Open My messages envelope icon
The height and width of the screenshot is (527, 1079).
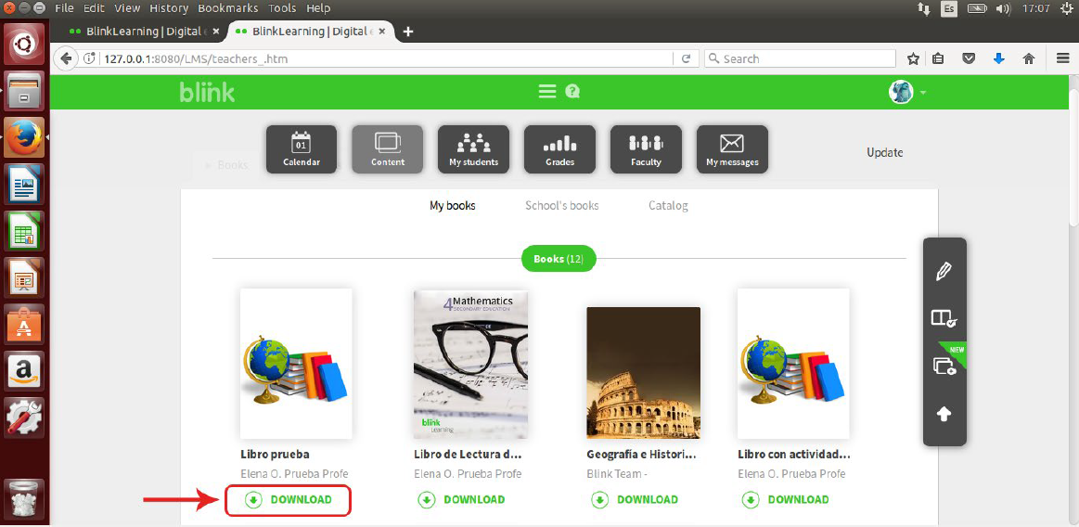point(732,149)
